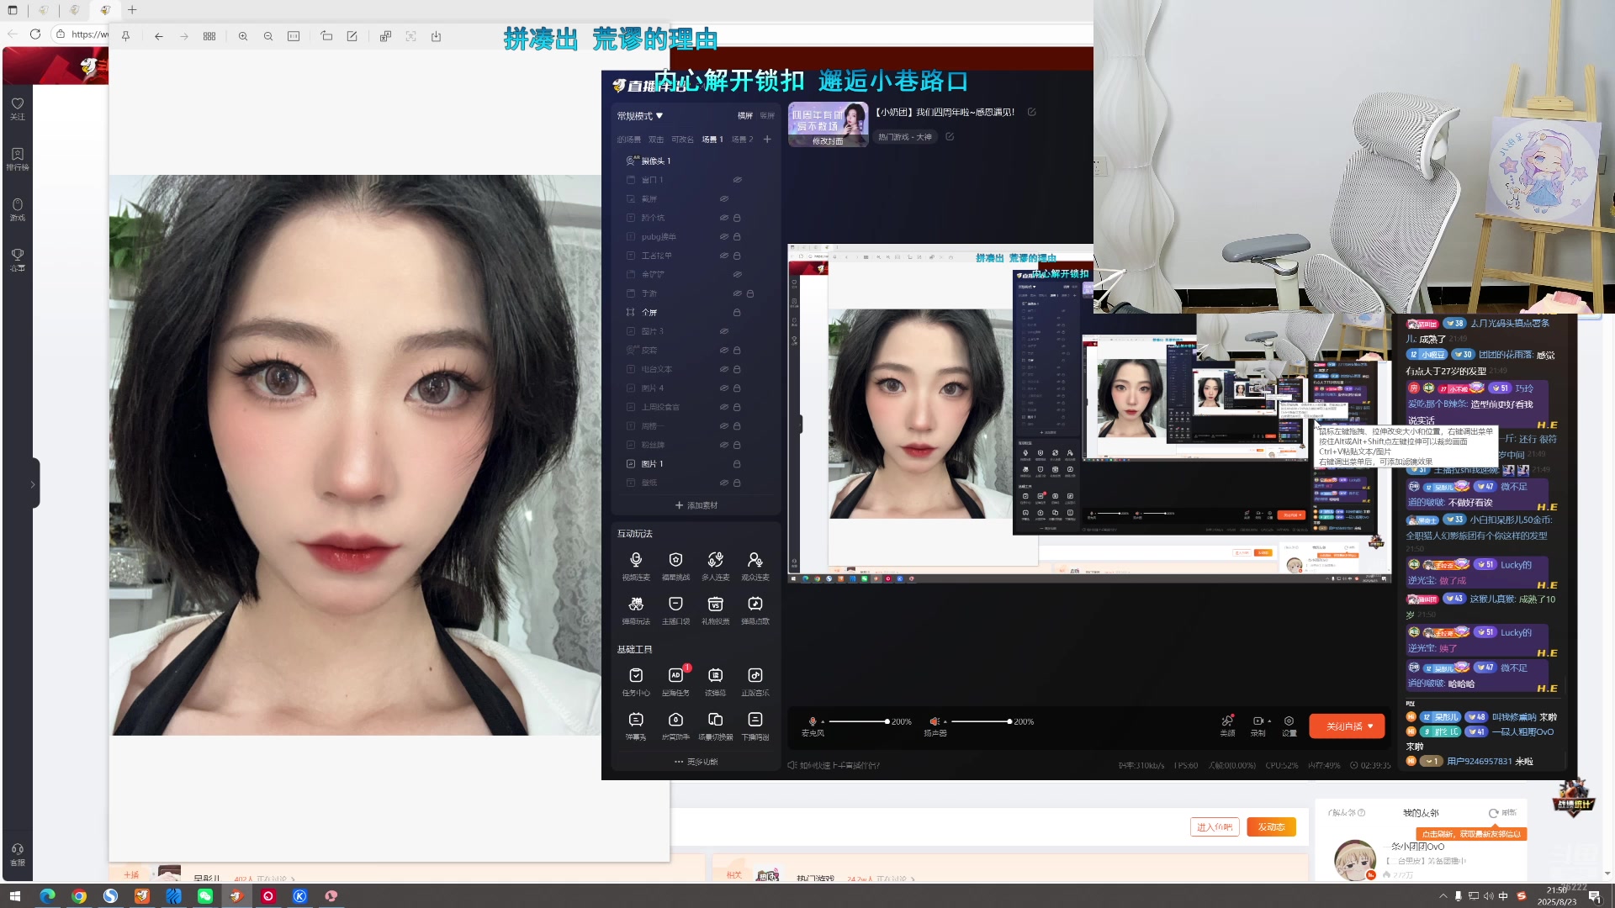Open 视频连麦 video mic-link tool
1615x908 pixels.
pos(636,566)
